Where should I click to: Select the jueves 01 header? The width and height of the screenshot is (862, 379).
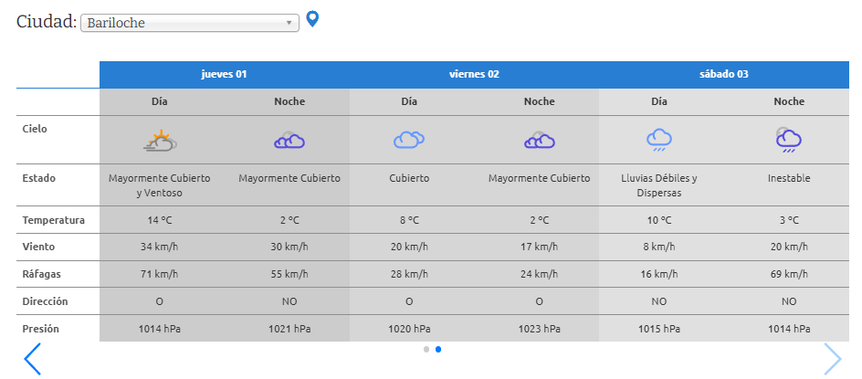(224, 74)
